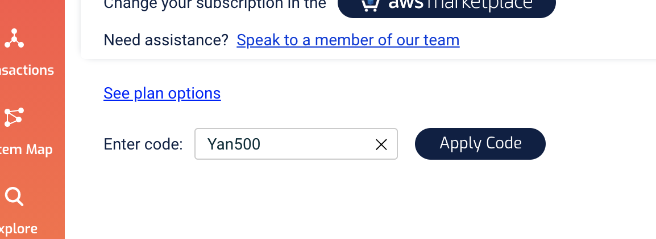
Task: Click the Need assistance? text
Action: click(x=166, y=40)
